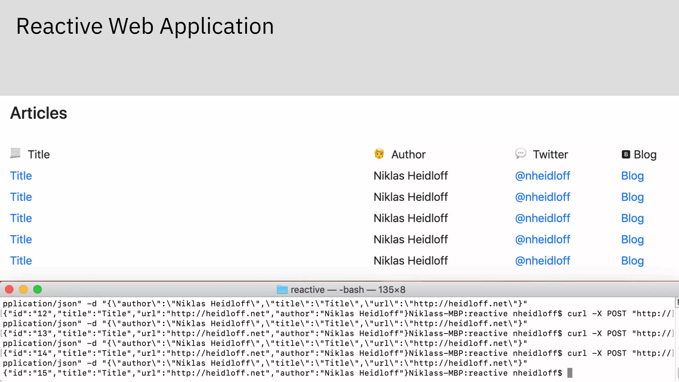
Task: Click the terminal line with id 12
Action: (x=338, y=314)
